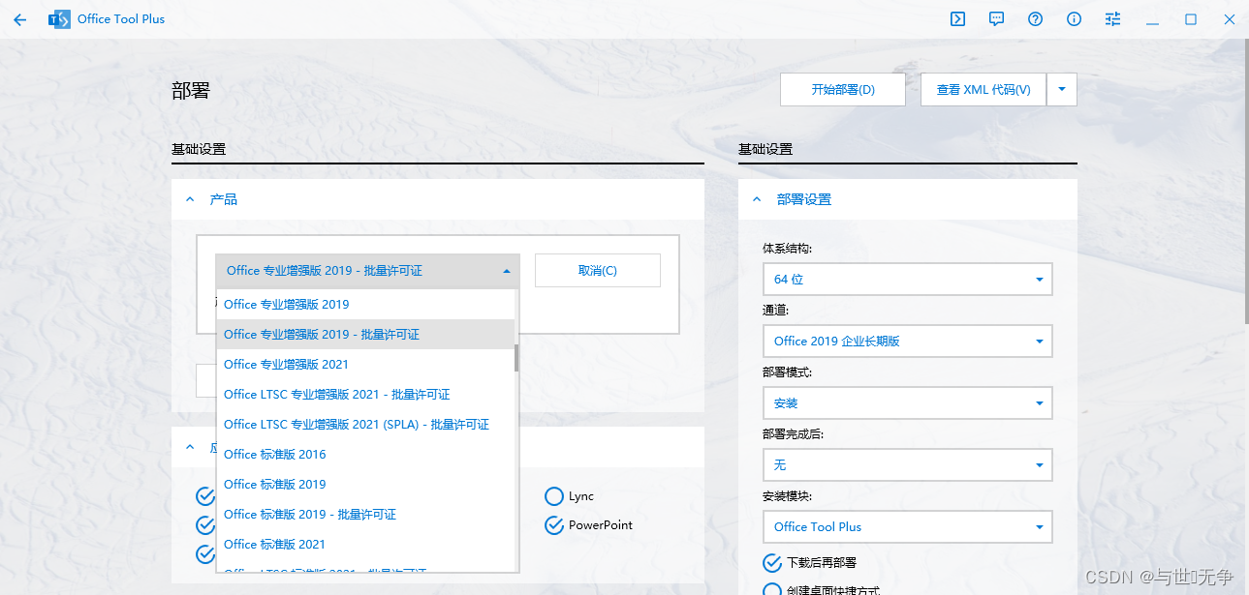
Task: Open the 部署完成后 无 dropdown
Action: [x=907, y=464]
